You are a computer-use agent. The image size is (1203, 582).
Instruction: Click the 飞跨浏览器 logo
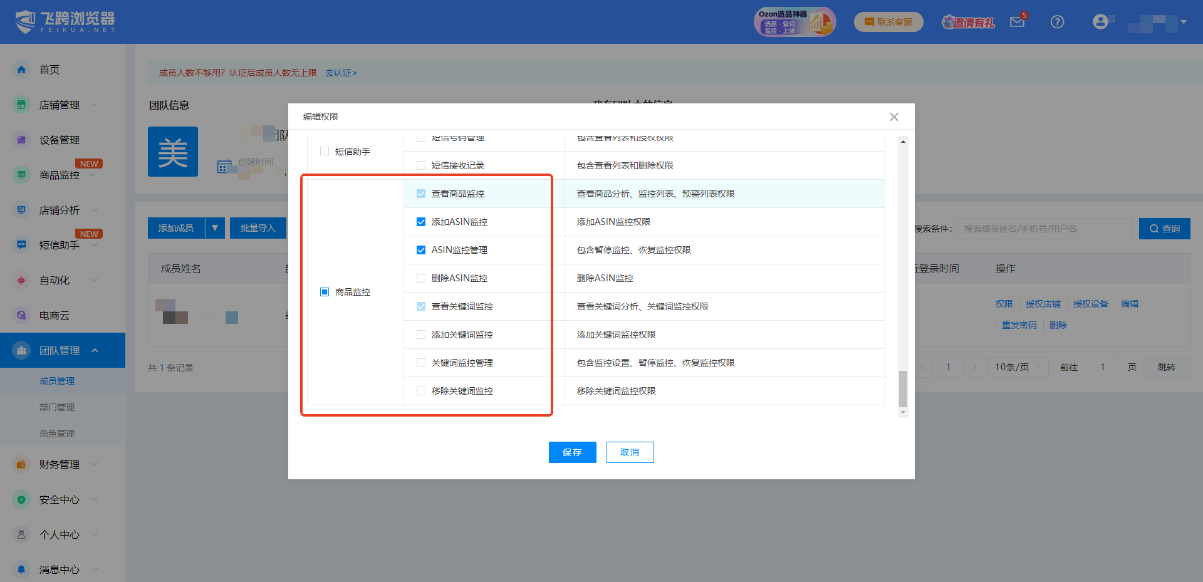(x=63, y=21)
